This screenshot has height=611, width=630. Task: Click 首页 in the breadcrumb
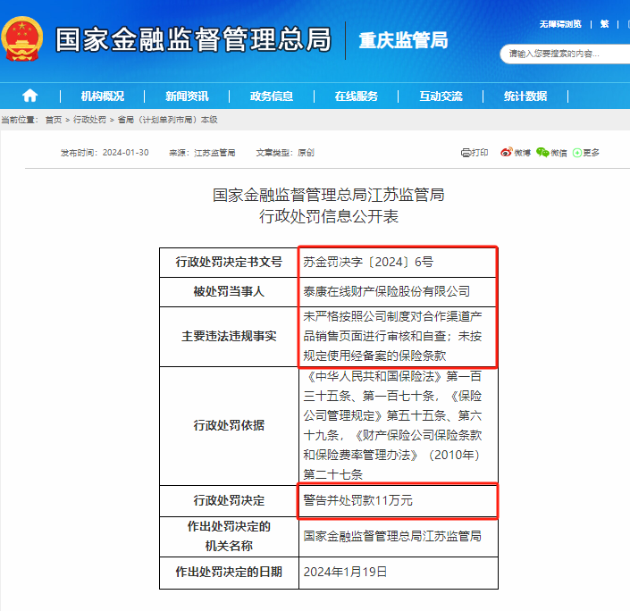(54, 120)
